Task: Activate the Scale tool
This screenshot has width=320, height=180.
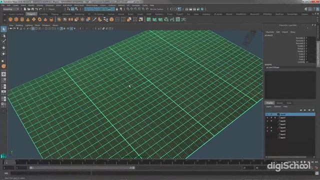Action: [3, 60]
